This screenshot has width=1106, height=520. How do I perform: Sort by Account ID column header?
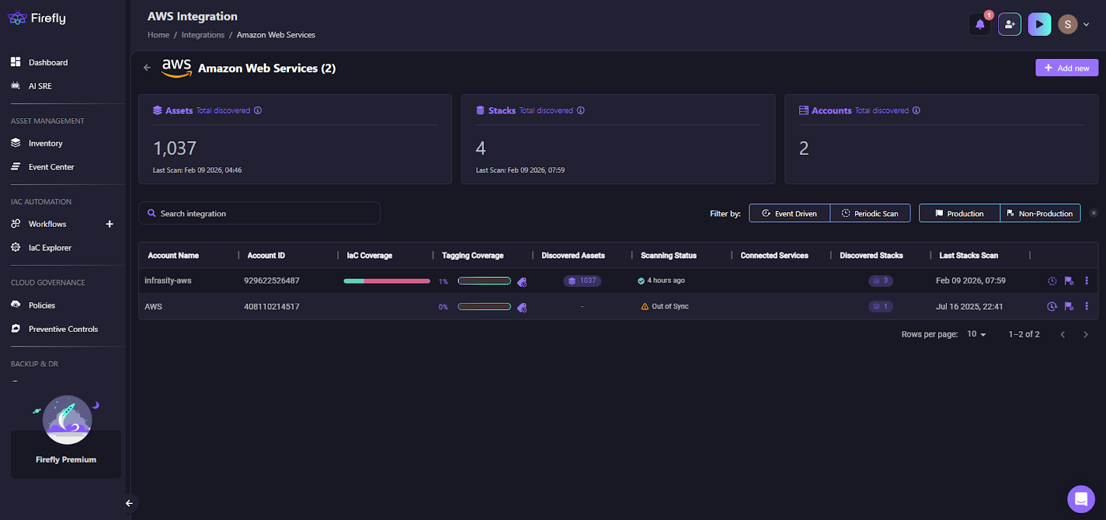tap(266, 256)
